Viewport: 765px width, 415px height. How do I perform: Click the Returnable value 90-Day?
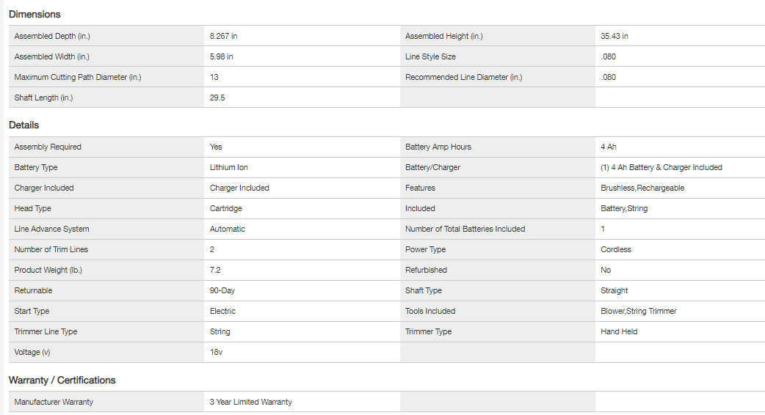pos(222,290)
